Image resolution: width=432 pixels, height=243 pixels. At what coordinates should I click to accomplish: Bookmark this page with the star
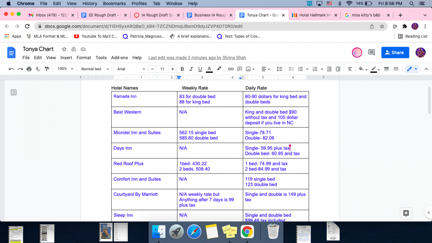click(x=382, y=26)
